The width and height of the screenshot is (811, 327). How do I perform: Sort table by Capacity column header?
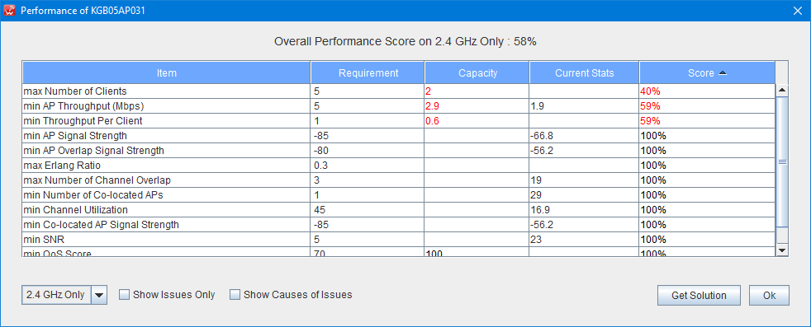(477, 72)
